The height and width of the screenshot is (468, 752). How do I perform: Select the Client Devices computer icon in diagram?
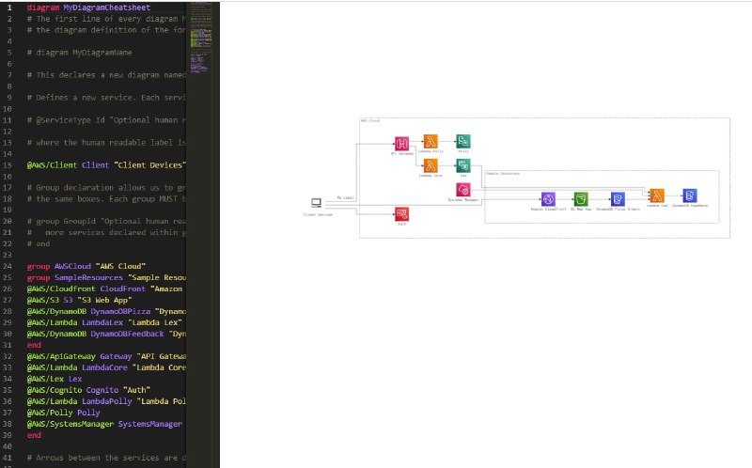tap(316, 203)
